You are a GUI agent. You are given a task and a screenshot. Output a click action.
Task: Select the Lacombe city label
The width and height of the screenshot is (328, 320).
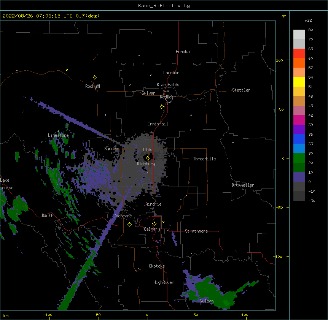tap(171, 73)
